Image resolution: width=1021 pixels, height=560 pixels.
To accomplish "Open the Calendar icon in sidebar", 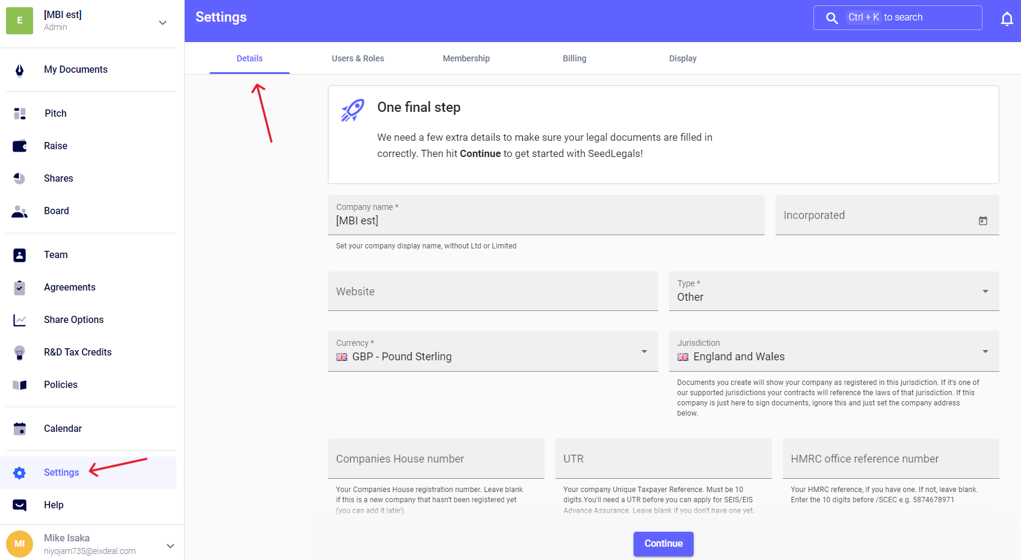I will point(19,429).
